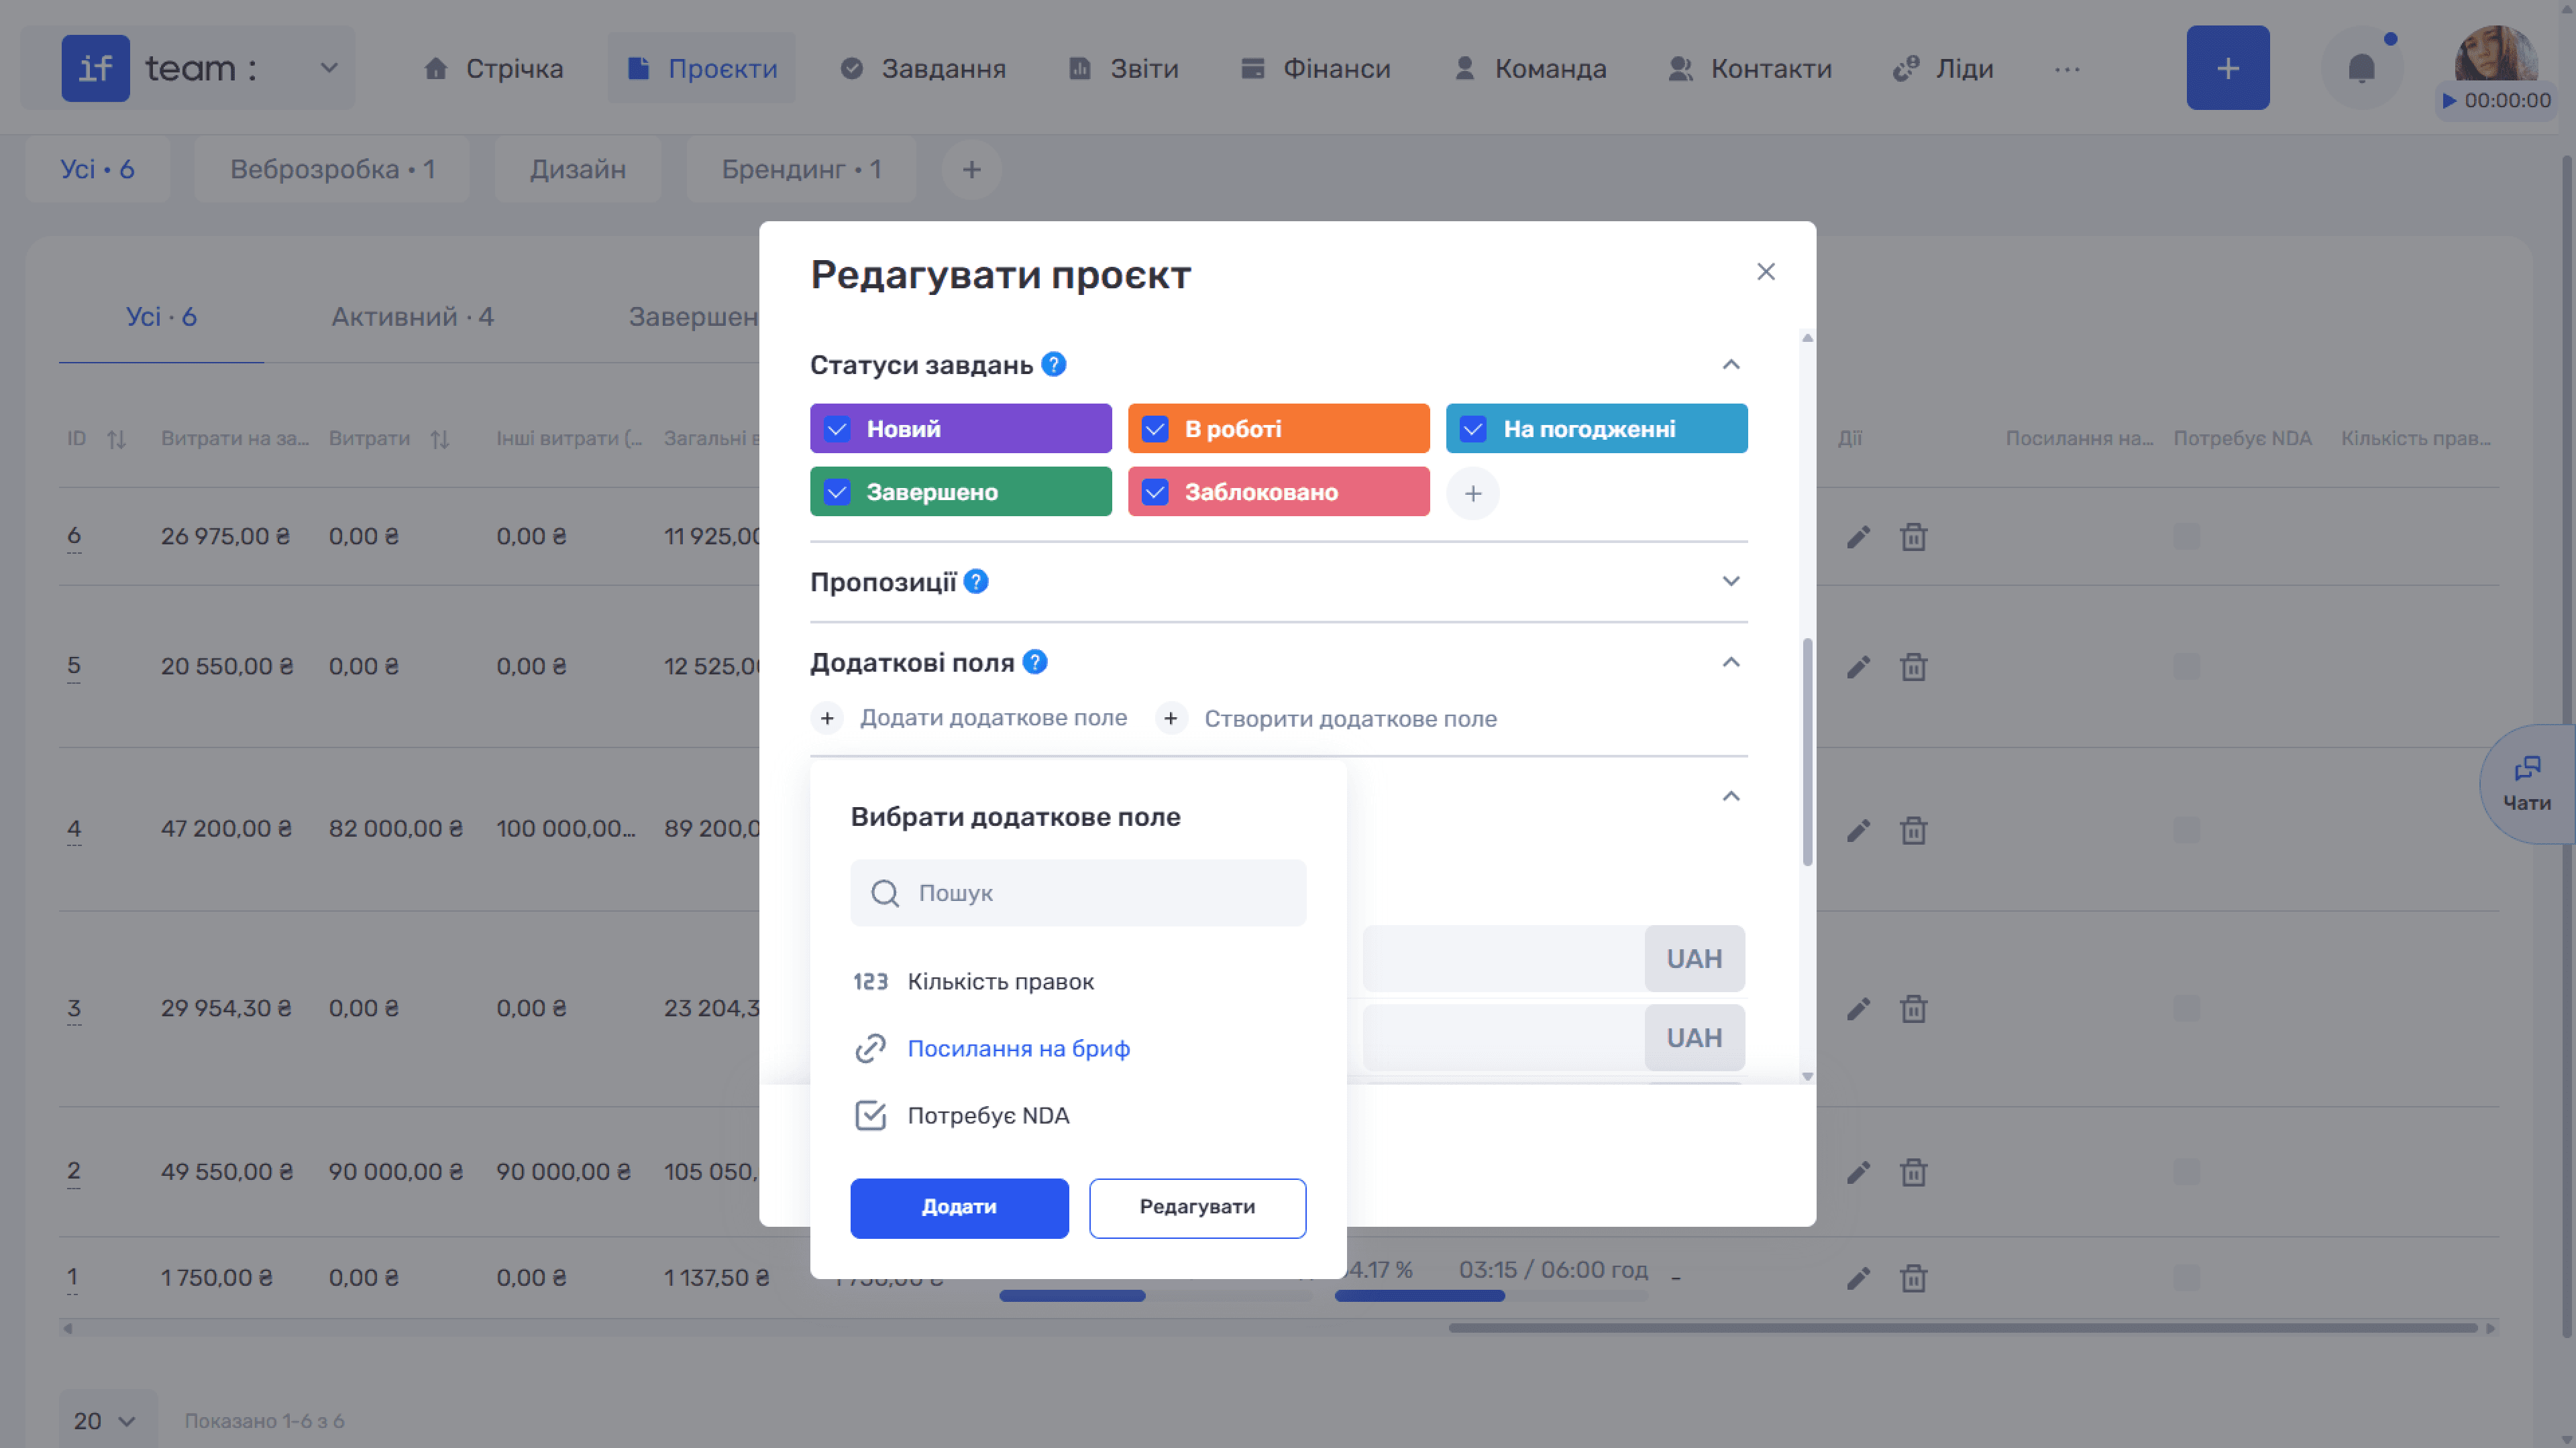Open the Чати side panel
The width and height of the screenshot is (2576, 1448).
pyautogui.click(x=2527, y=784)
